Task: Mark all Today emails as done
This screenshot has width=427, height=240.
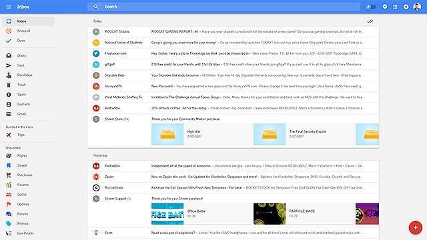Action: pyautogui.click(x=370, y=21)
